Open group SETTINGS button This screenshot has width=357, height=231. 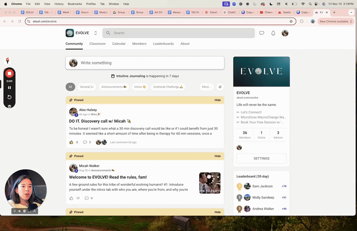(261, 158)
